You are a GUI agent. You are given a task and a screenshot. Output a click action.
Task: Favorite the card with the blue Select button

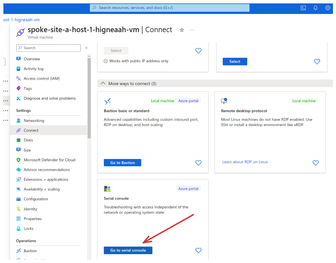tap(317, 62)
